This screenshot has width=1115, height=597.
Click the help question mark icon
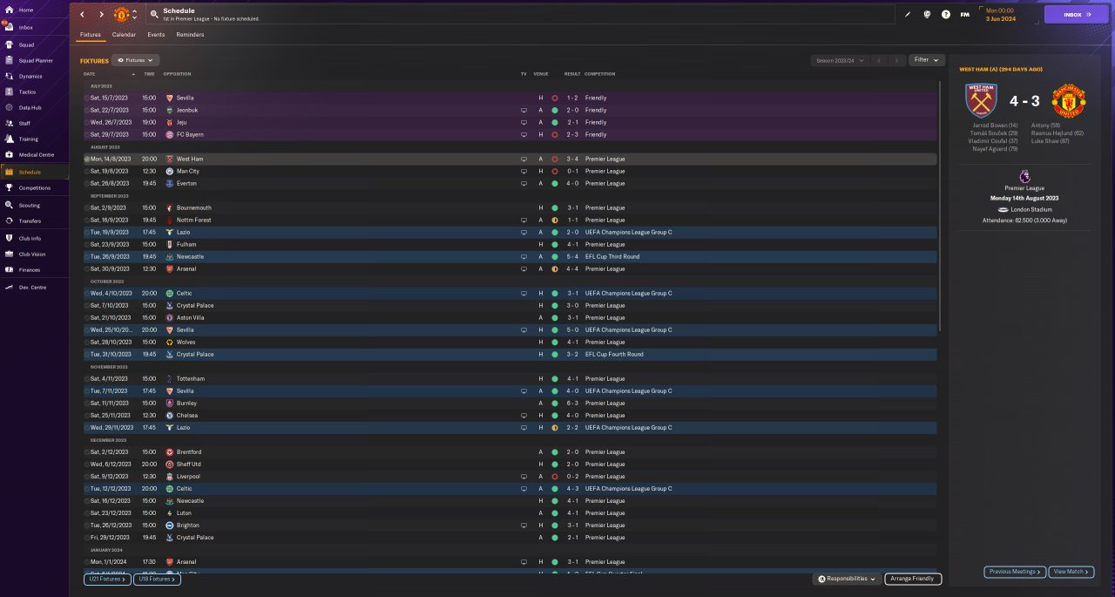[945, 15]
